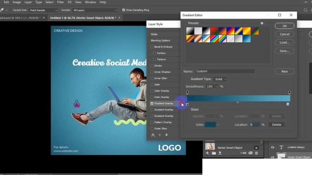Click Cancel in Gradient Editor
Viewport: 312px width, 175px height.
(x=285, y=34)
